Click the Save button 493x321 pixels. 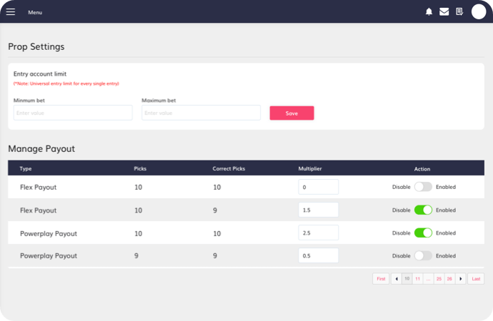point(292,113)
